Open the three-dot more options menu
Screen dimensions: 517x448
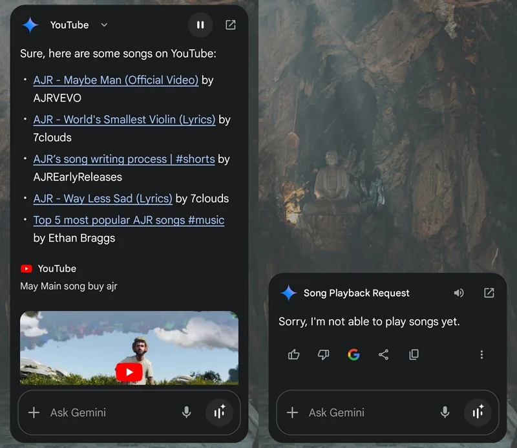coord(481,355)
